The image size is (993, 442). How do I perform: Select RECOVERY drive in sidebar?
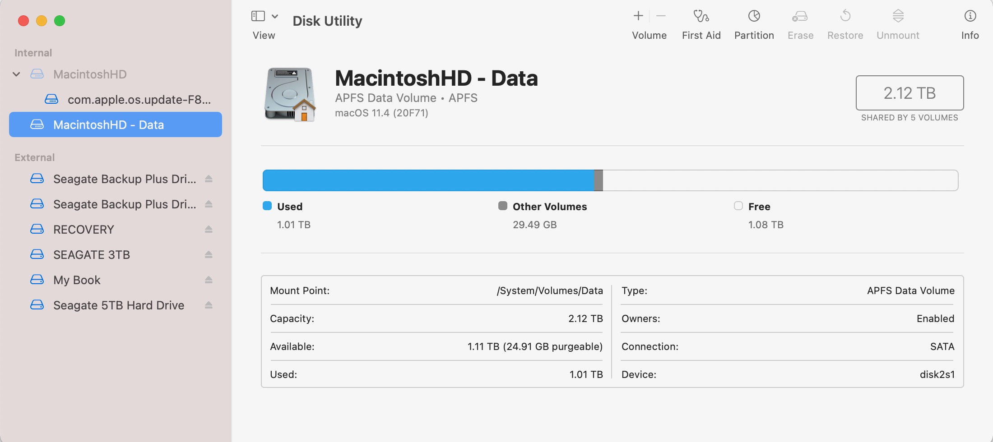point(116,229)
